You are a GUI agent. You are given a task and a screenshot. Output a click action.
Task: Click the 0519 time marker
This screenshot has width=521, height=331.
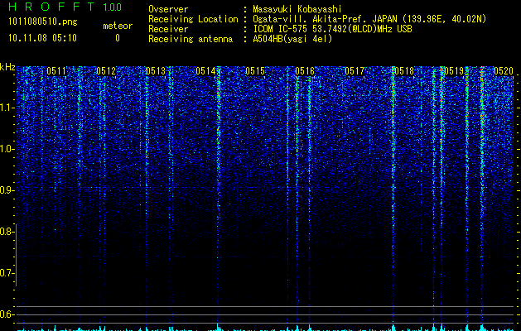click(x=454, y=71)
